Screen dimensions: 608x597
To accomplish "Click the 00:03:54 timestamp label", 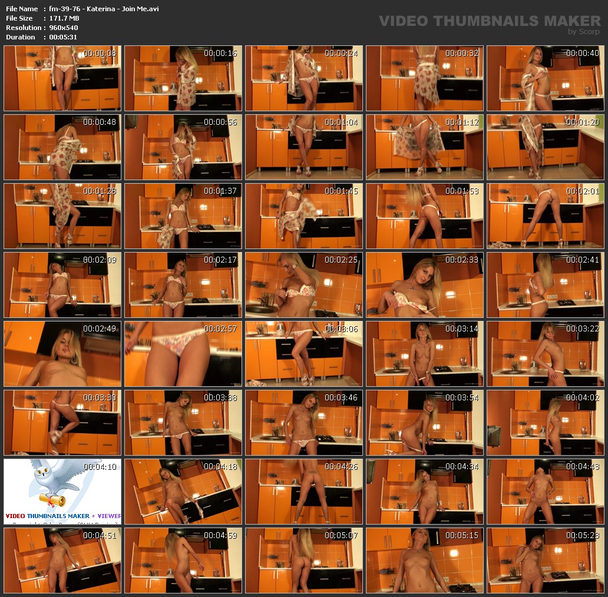I will (462, 397).
